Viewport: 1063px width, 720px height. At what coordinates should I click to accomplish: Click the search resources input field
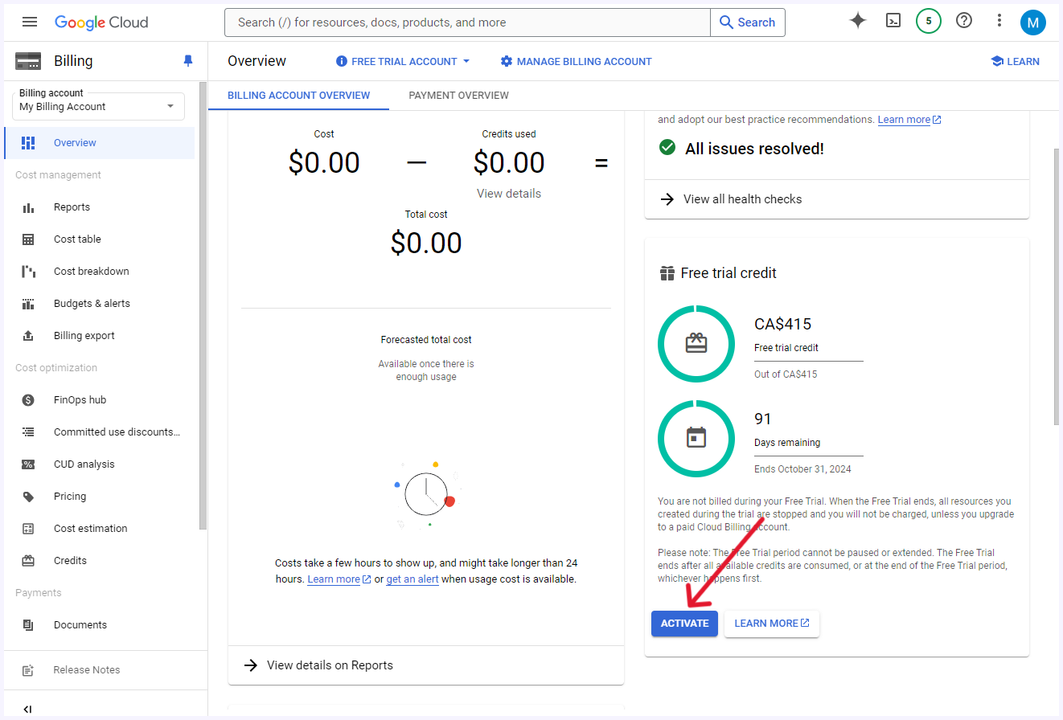(468, 22)
